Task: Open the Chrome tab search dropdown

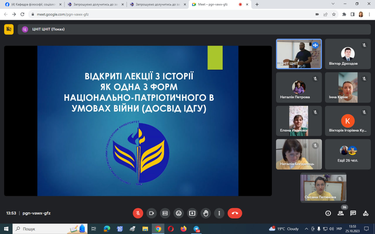Action: 333,4
